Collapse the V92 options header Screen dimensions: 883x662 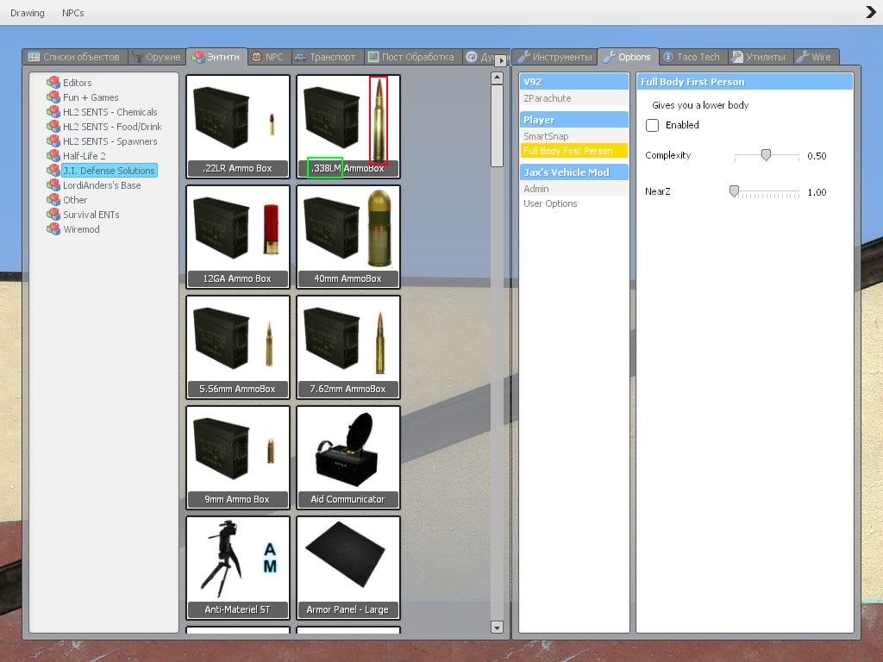coord(573,82)
